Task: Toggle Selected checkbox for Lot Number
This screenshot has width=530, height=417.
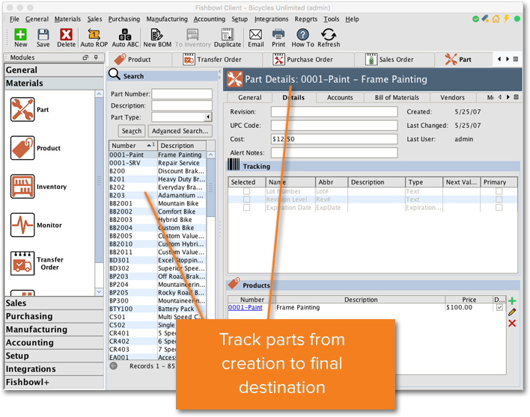Action: coord(247,191)
